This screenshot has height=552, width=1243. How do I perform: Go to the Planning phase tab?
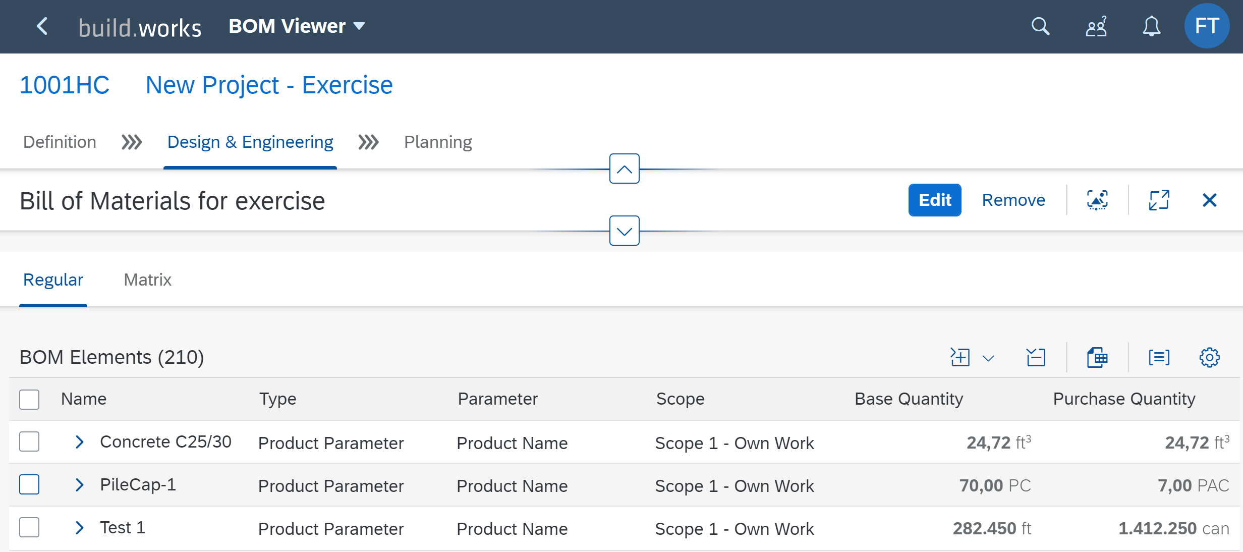pyautogui.click(x=438, y=142)
